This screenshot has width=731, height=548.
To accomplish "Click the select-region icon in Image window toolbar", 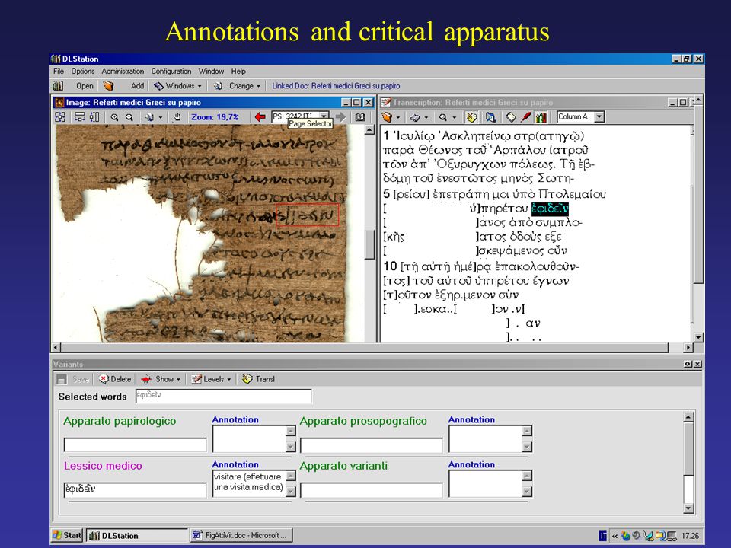I will pos(60,117).
